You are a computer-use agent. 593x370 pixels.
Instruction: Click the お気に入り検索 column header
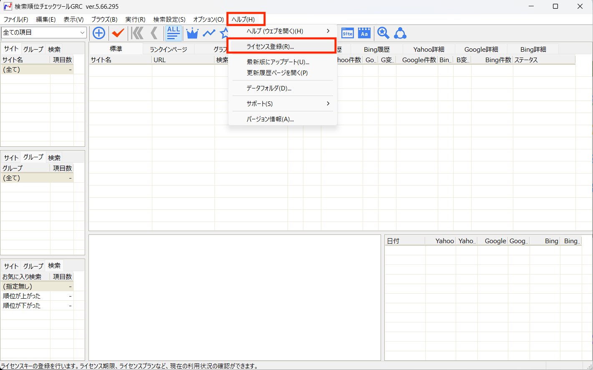click(x=25, y=277)
